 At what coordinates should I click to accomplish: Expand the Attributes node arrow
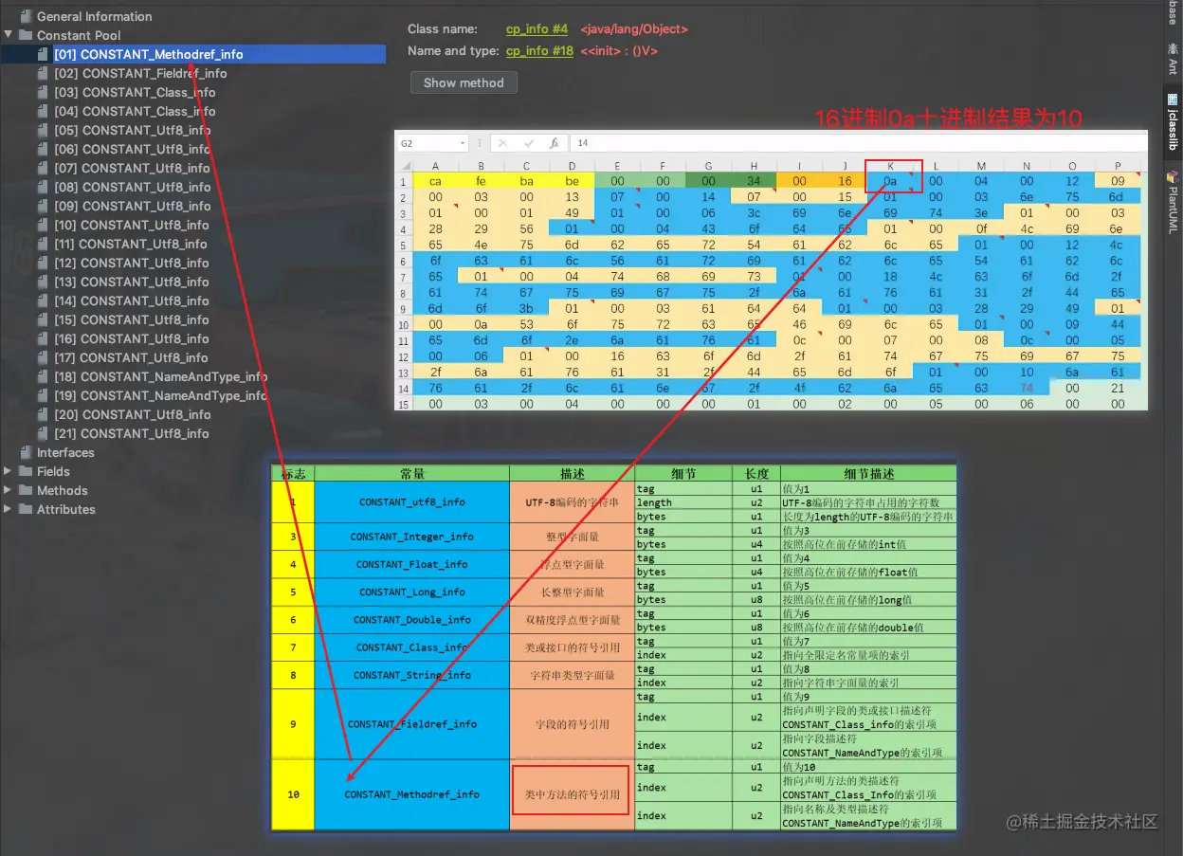[9, 509]
